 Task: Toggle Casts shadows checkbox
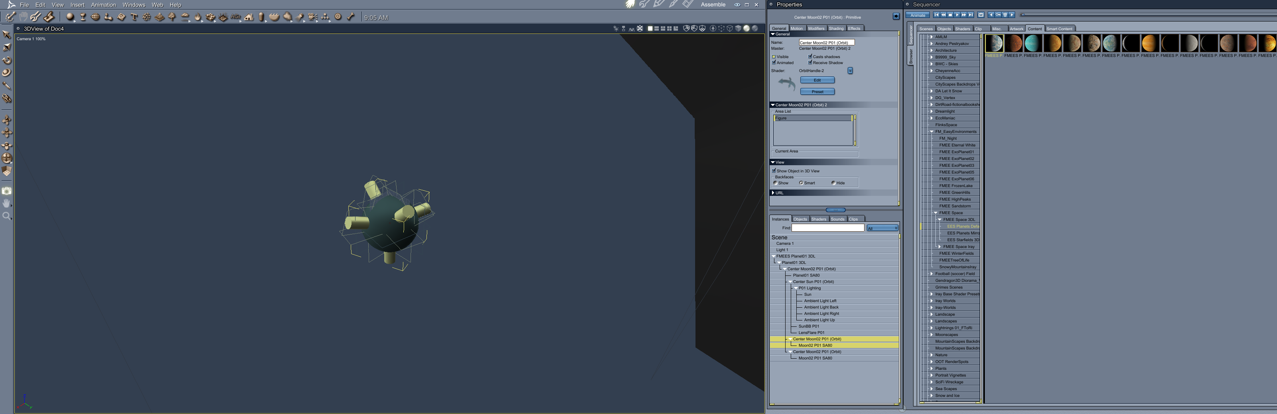pos(810,57)
